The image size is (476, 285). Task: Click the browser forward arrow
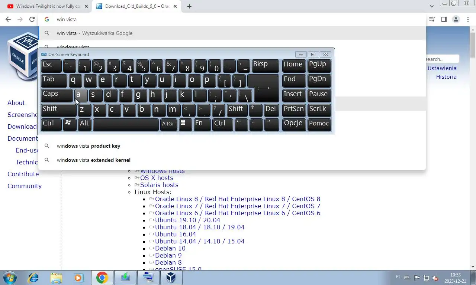[20, 19]
